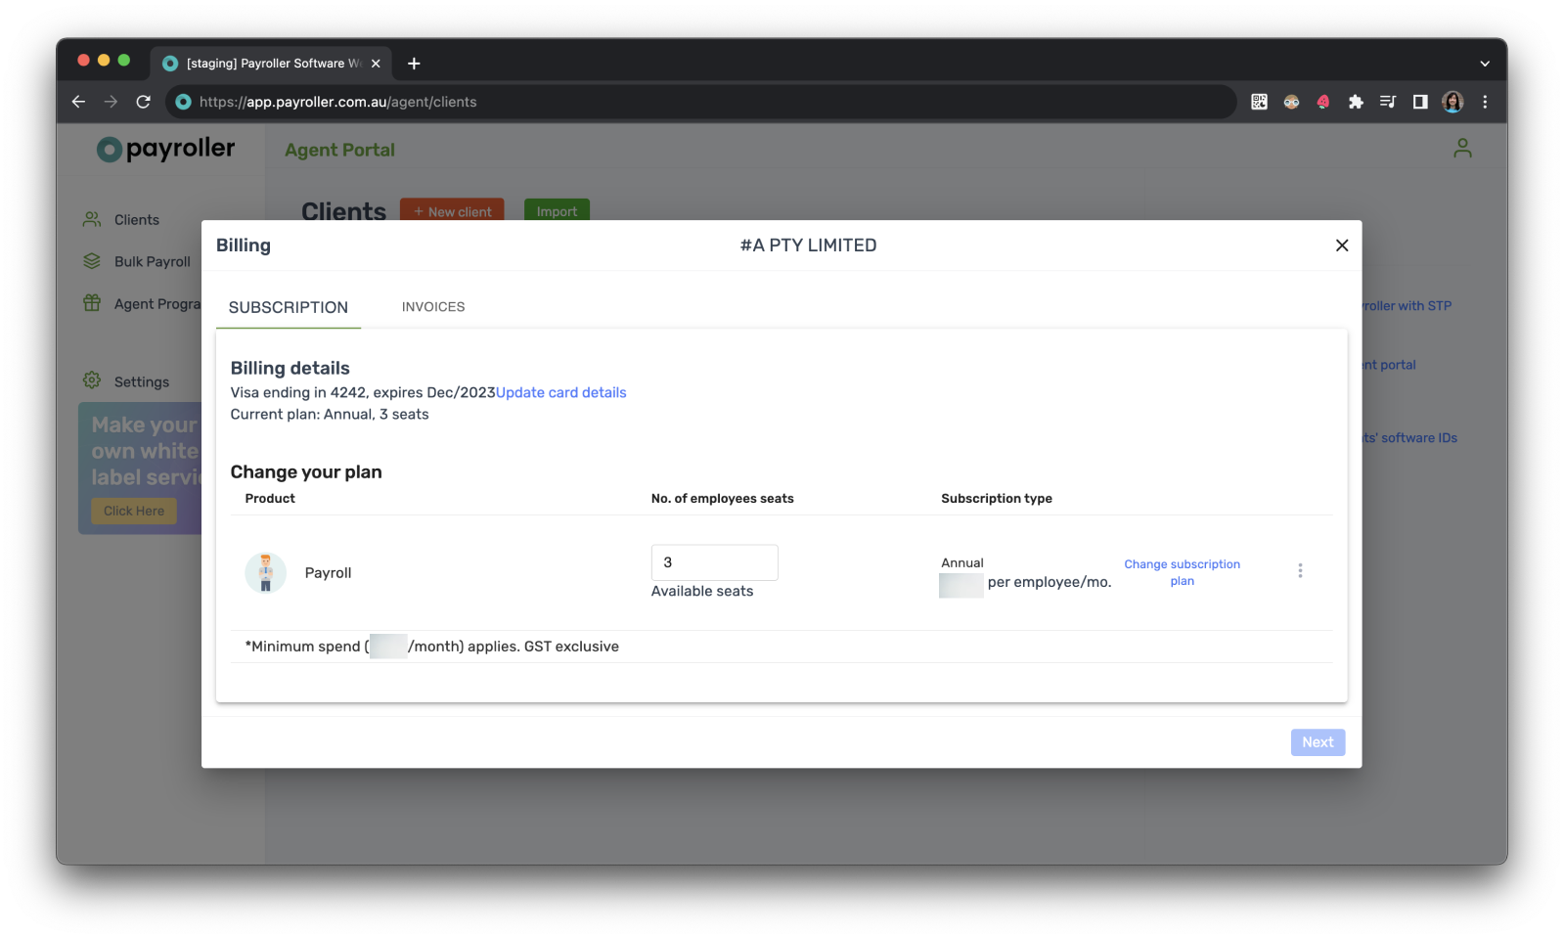The width and height of the screenshot is (1564, 939).
Task: Click the New client button
Action: pos(452,210)
